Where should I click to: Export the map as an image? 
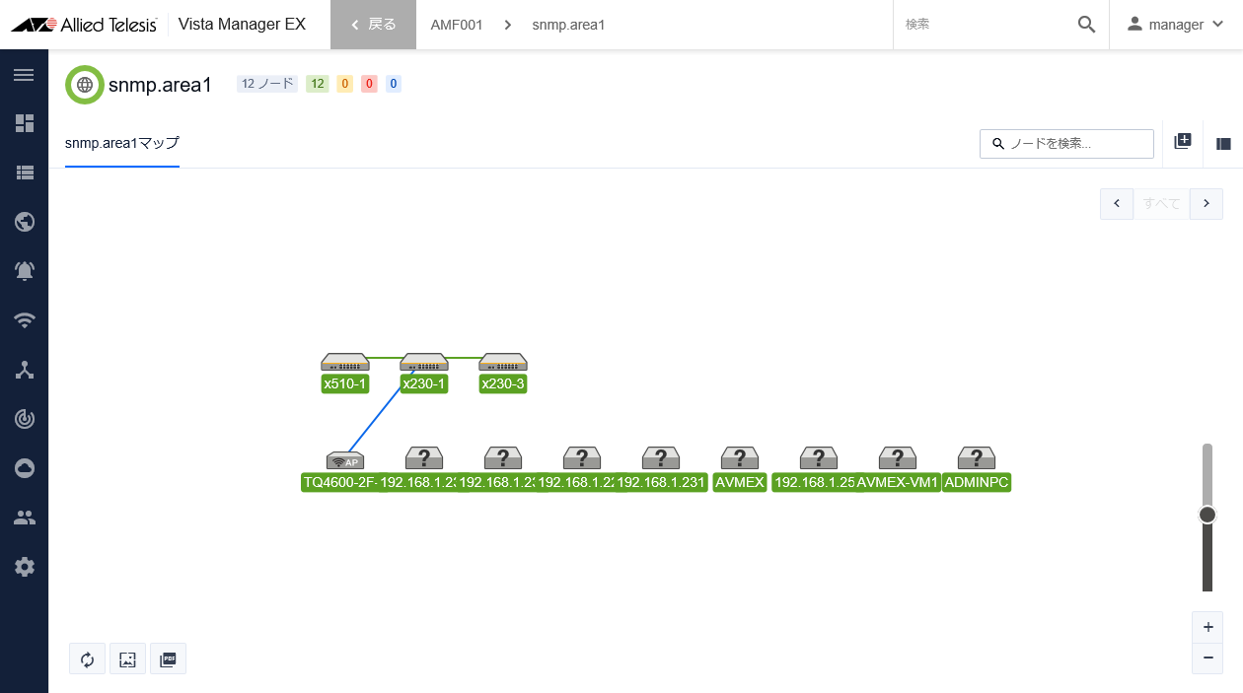tap(127, 658)
